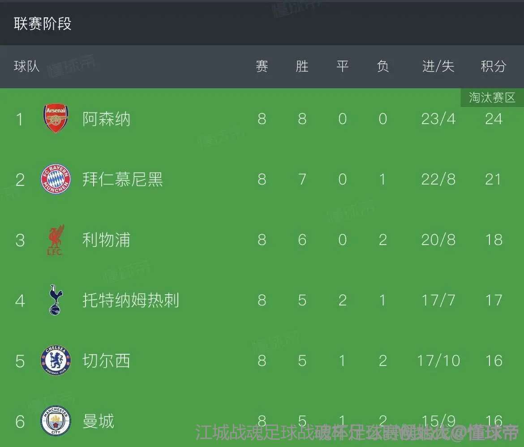Select the 切尔西 team name
The height and width of the screenshot is (447, 524).
point(107,361)
